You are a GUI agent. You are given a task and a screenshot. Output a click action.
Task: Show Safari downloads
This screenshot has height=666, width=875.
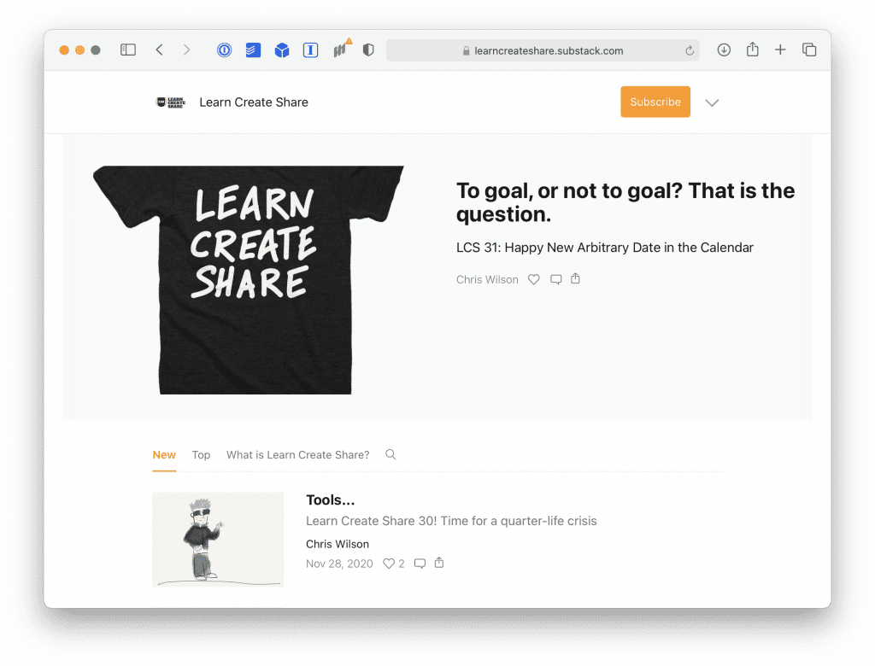pos(724,50)
